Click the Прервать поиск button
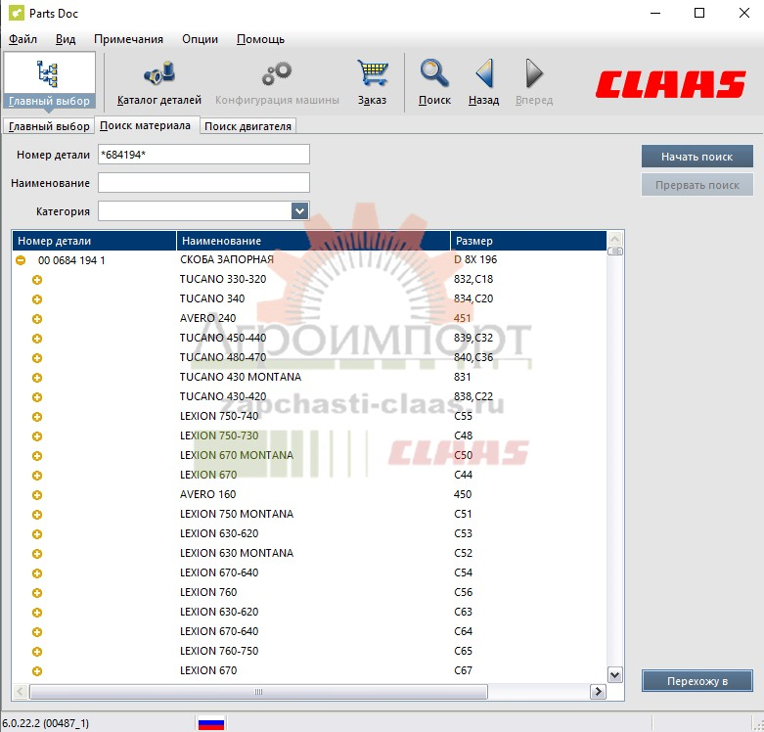764x732 pixels. 697,185
